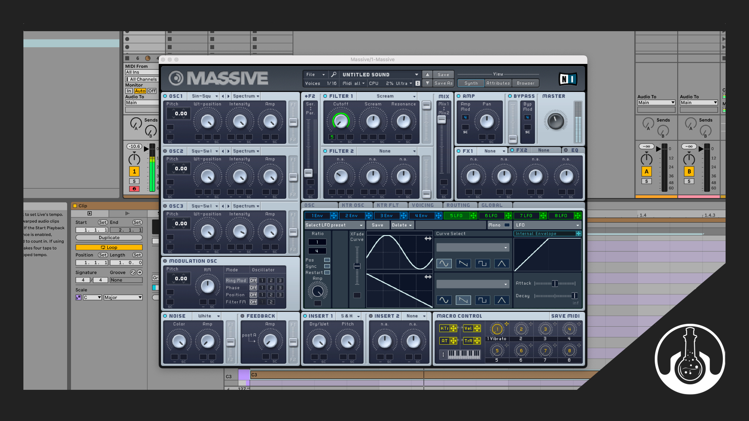Select the sawtooth shape in upper curve row
The height and width of the screenshot is (421, 749).
(x=463, y=264)
